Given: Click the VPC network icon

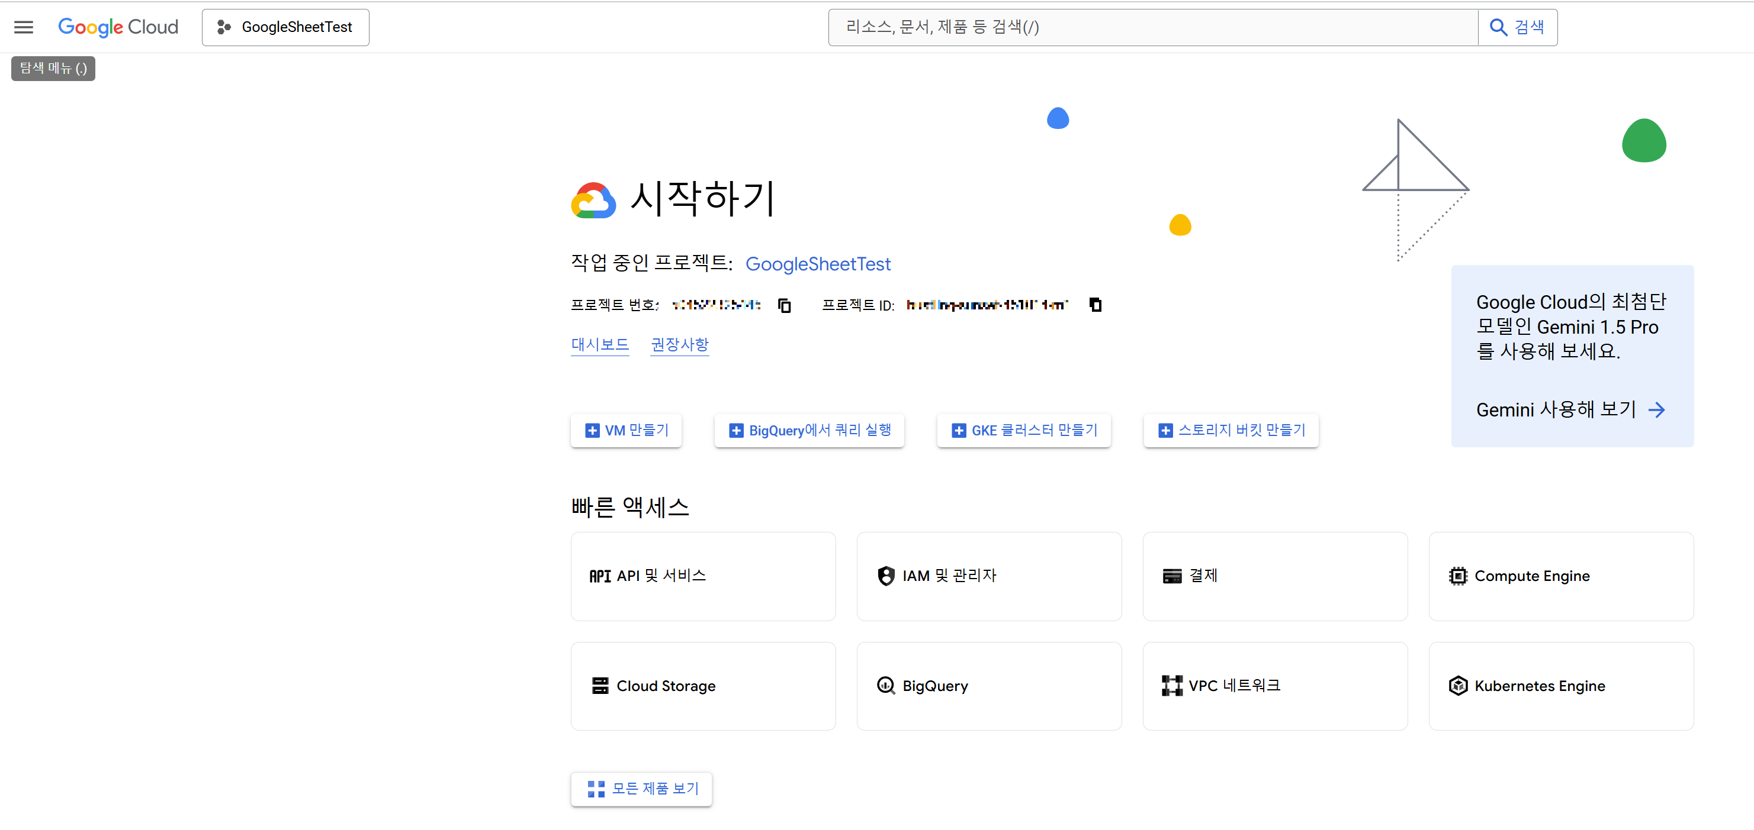Looking at the screenshot, I should pyautogui.click(x=1172, y=686).
